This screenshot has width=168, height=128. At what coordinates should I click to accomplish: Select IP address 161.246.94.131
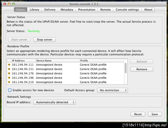(x=23, y=69)
